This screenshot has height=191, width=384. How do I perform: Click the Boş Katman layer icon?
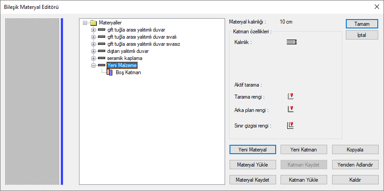(x=110, y=72)
